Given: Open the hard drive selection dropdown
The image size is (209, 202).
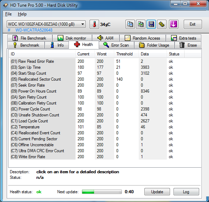Looking at the screenshot, I should tap(46, 24).
